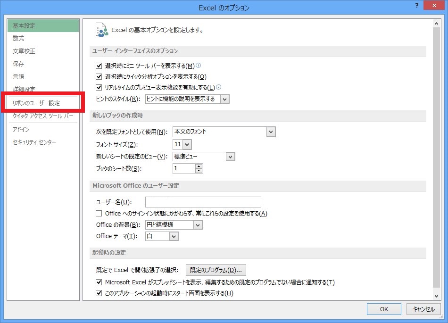This screenshot has width=448, height=323.
Task: Click the vertical scrollbar thumb
Action: tap(436, 157)
